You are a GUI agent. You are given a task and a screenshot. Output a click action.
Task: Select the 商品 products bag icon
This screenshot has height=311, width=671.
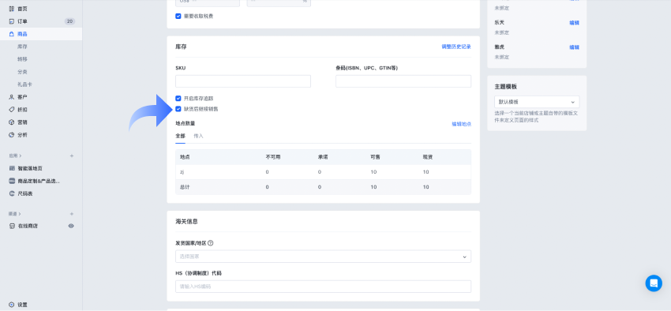[12, 34]
